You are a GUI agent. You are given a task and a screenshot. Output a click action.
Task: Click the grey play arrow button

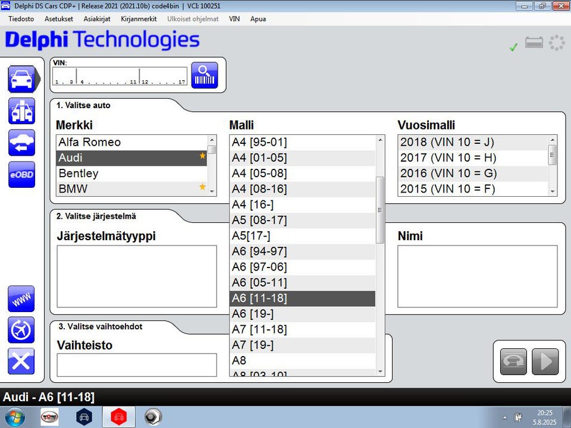click(545, 361)
